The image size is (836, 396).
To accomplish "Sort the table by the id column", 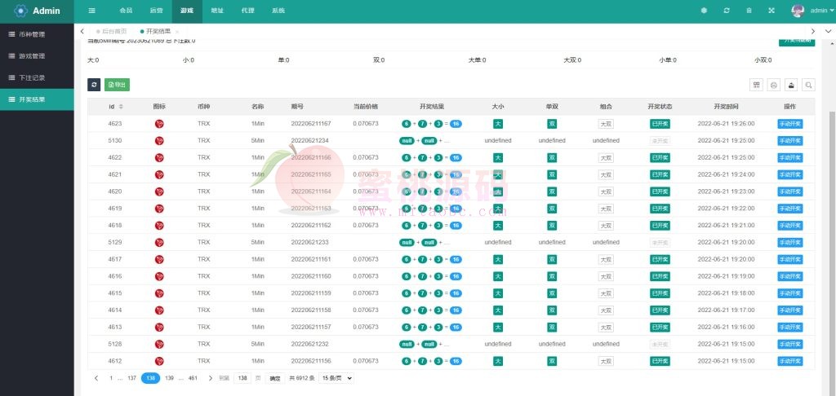I will 122,107.
